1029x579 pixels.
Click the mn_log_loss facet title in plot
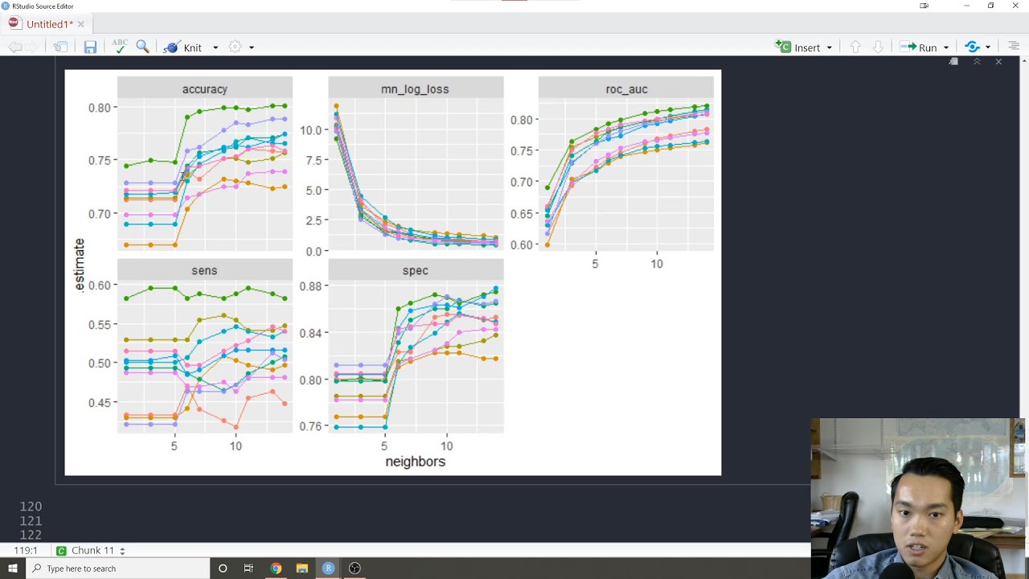coord(415,89)
